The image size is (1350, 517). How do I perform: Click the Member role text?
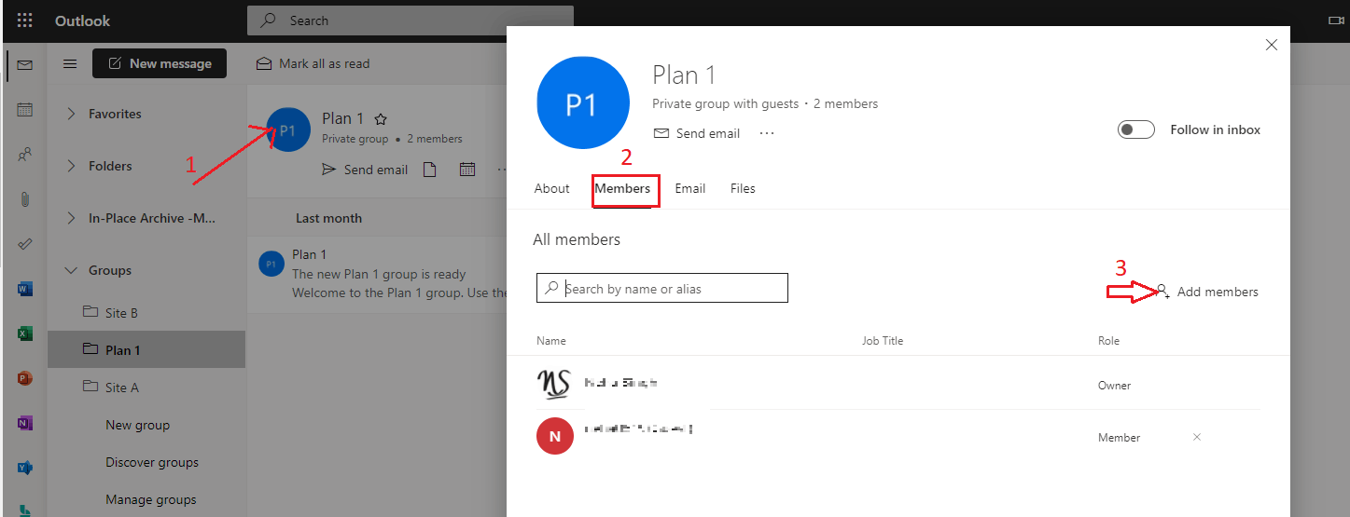(1119, 437)
